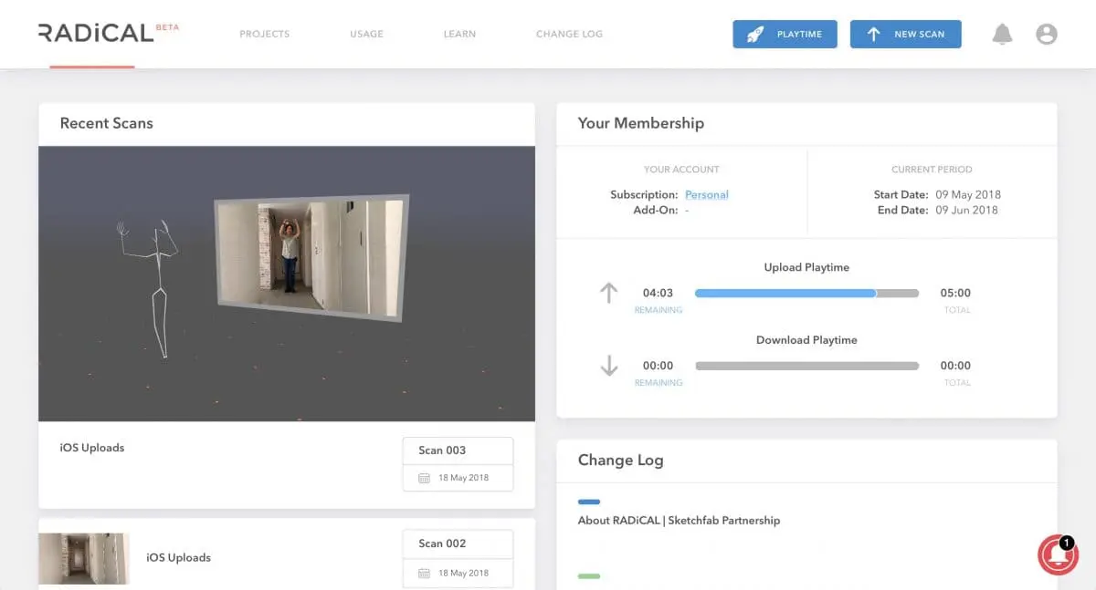Click the calendar icon under Scan 002
Screen dimensions: 1096x590
[424, 573]
